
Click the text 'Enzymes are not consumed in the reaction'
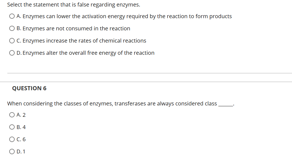[x=73, y=28]
